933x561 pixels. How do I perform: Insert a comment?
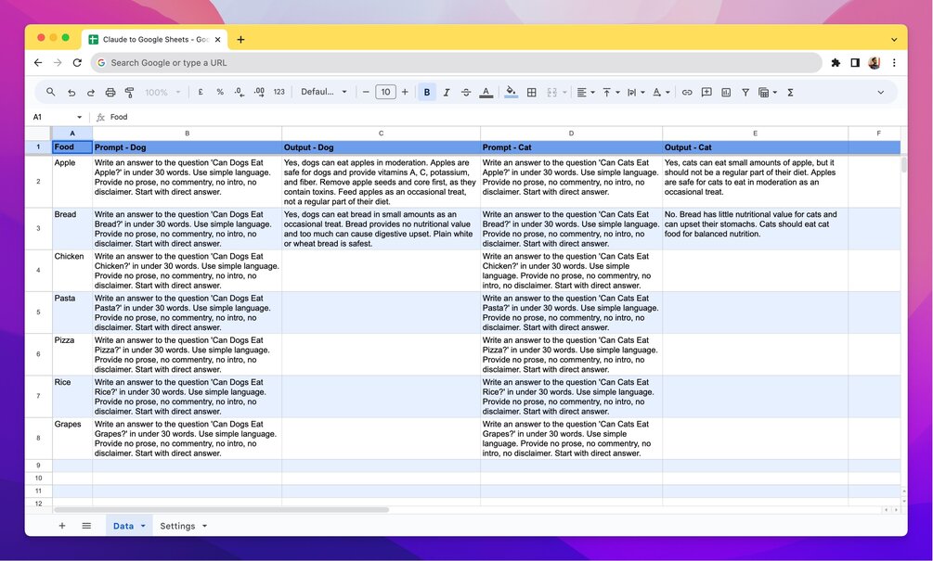(706, 92)
